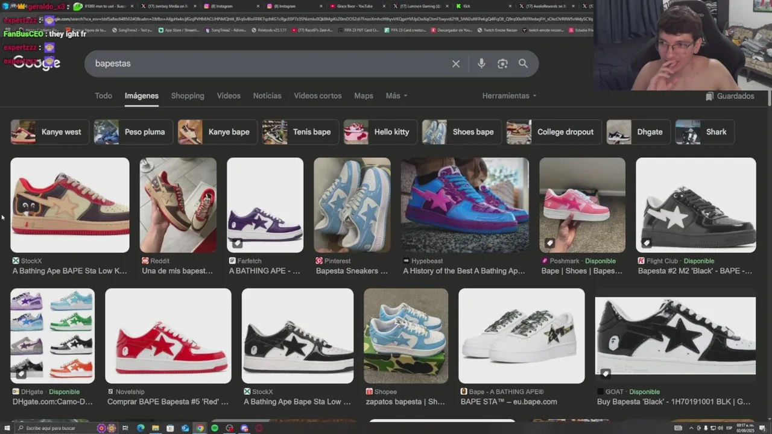
Task: Click product tag badge on black Flight Club sneaker
Action: click(x=646, y=243)
